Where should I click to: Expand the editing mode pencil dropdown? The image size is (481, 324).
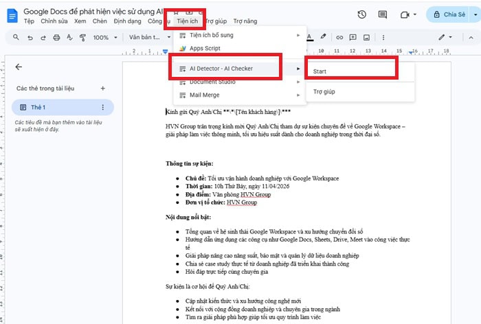click(449, 37)
